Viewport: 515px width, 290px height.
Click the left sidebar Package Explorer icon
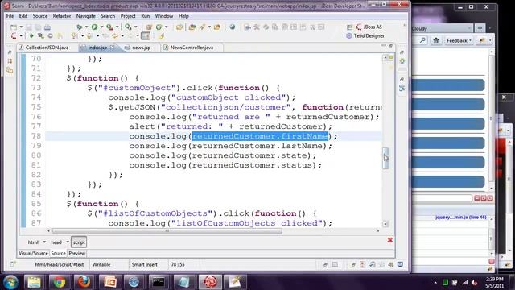coord(10,70)
